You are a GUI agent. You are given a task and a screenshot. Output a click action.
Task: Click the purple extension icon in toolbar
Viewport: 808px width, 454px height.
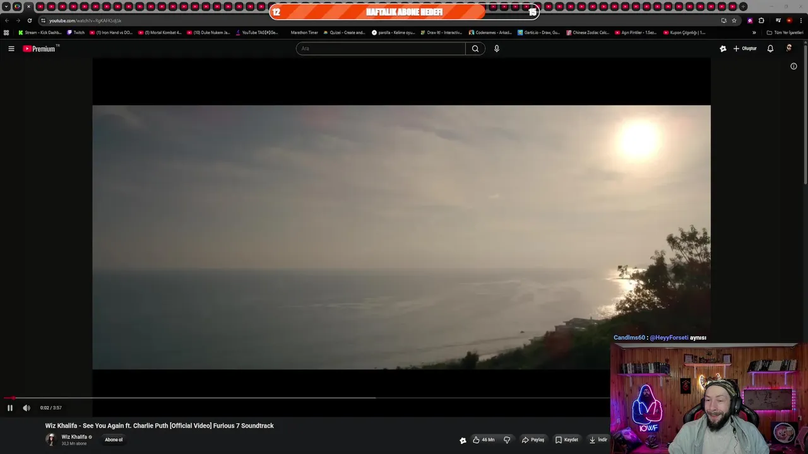pyautogui.click(x=750, y=20)
